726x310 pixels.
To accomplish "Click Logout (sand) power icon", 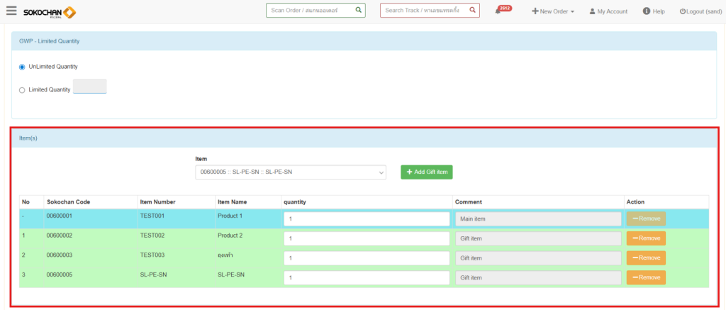I will point(682,11).
